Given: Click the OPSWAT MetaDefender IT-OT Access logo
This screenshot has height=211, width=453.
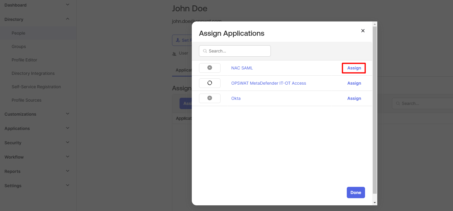Looking at the screenshot, I should (210, 83).
